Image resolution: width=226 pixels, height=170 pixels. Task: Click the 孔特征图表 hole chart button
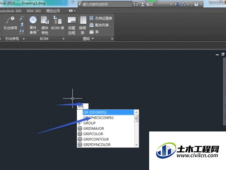coord(101,19)
